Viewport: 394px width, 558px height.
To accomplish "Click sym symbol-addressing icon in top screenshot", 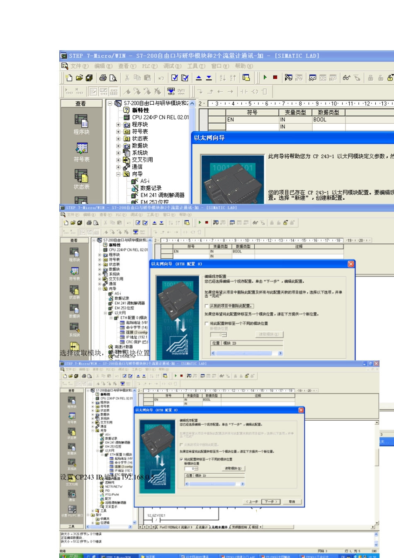I will point(181,91).
